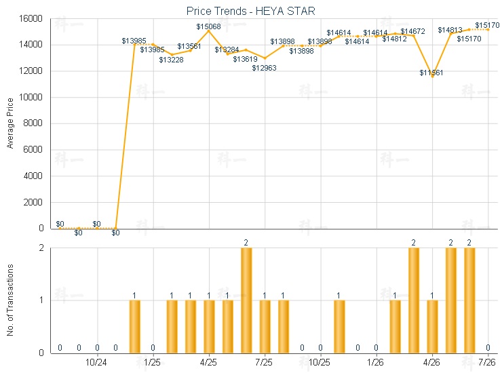The image size is (502, 373).
Task: Click the No. of Transactions axis label
Action: [10, 300]
